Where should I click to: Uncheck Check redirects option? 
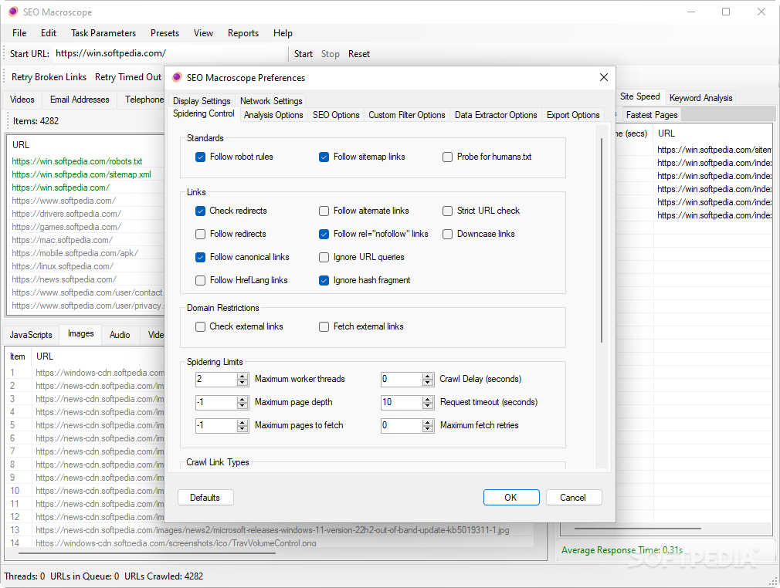(x=201, y=211)
